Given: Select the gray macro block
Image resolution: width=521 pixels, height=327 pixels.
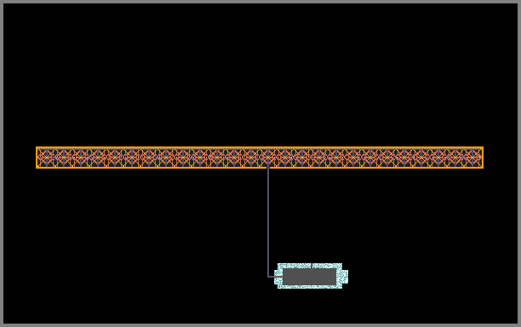Looking at the screenshot, I should (309, 277).
